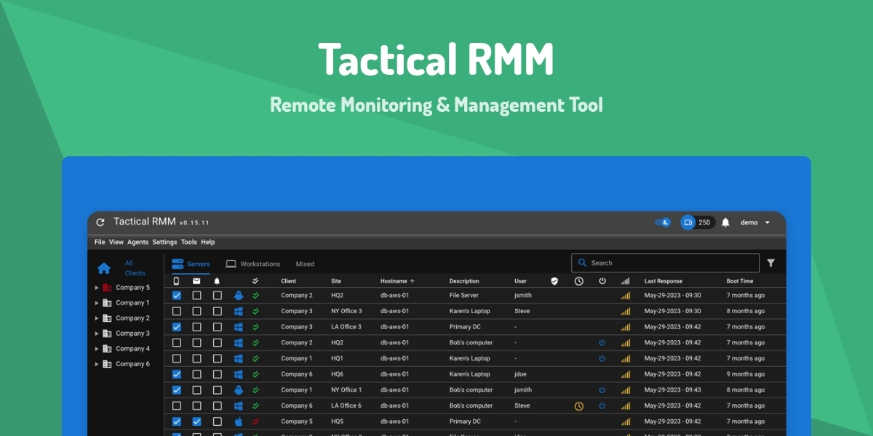This screenshot has height=436, width=873.
Task: Click the signal strength icon on db-aws-01 row
Action: [x=626, y=295]
